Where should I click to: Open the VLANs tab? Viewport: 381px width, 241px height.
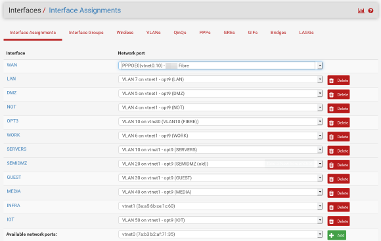[x=153, y=33]
